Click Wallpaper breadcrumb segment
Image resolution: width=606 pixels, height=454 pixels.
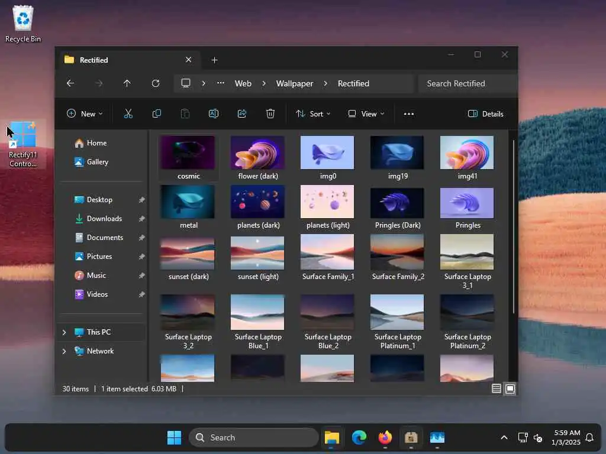pos(295,83)
